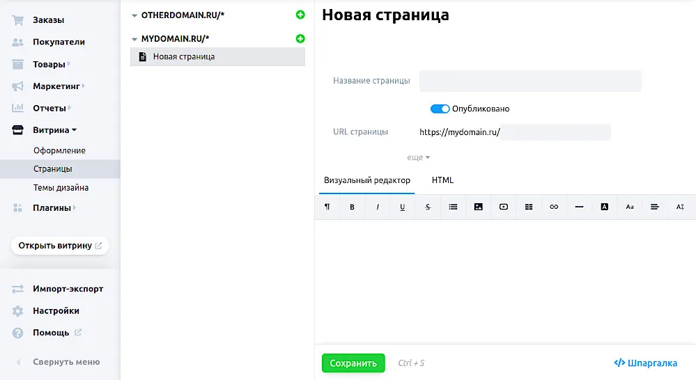696x380 pixels.
Task: Click the green Сохранить button
Action: coord(353,363)
